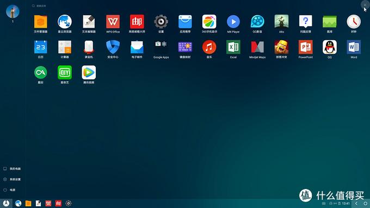Viewport: 370px width, 208px height.
Task: Click the headphone icon in the system tray
Action: [x=331, y=203]
